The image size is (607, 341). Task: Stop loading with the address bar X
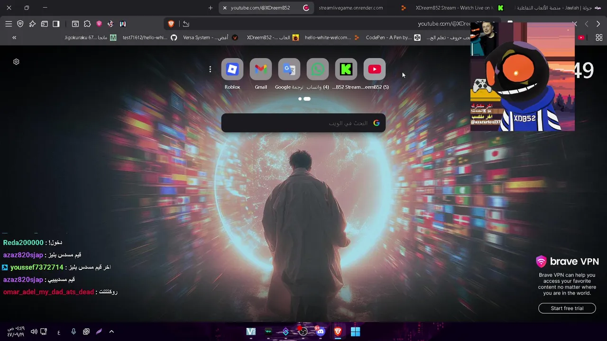575,24
